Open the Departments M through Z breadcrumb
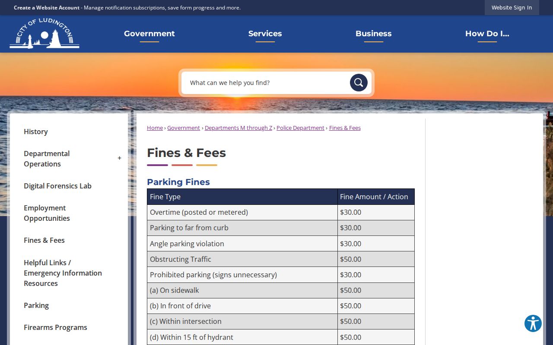553x345 pixels. [x=238, y=128]
